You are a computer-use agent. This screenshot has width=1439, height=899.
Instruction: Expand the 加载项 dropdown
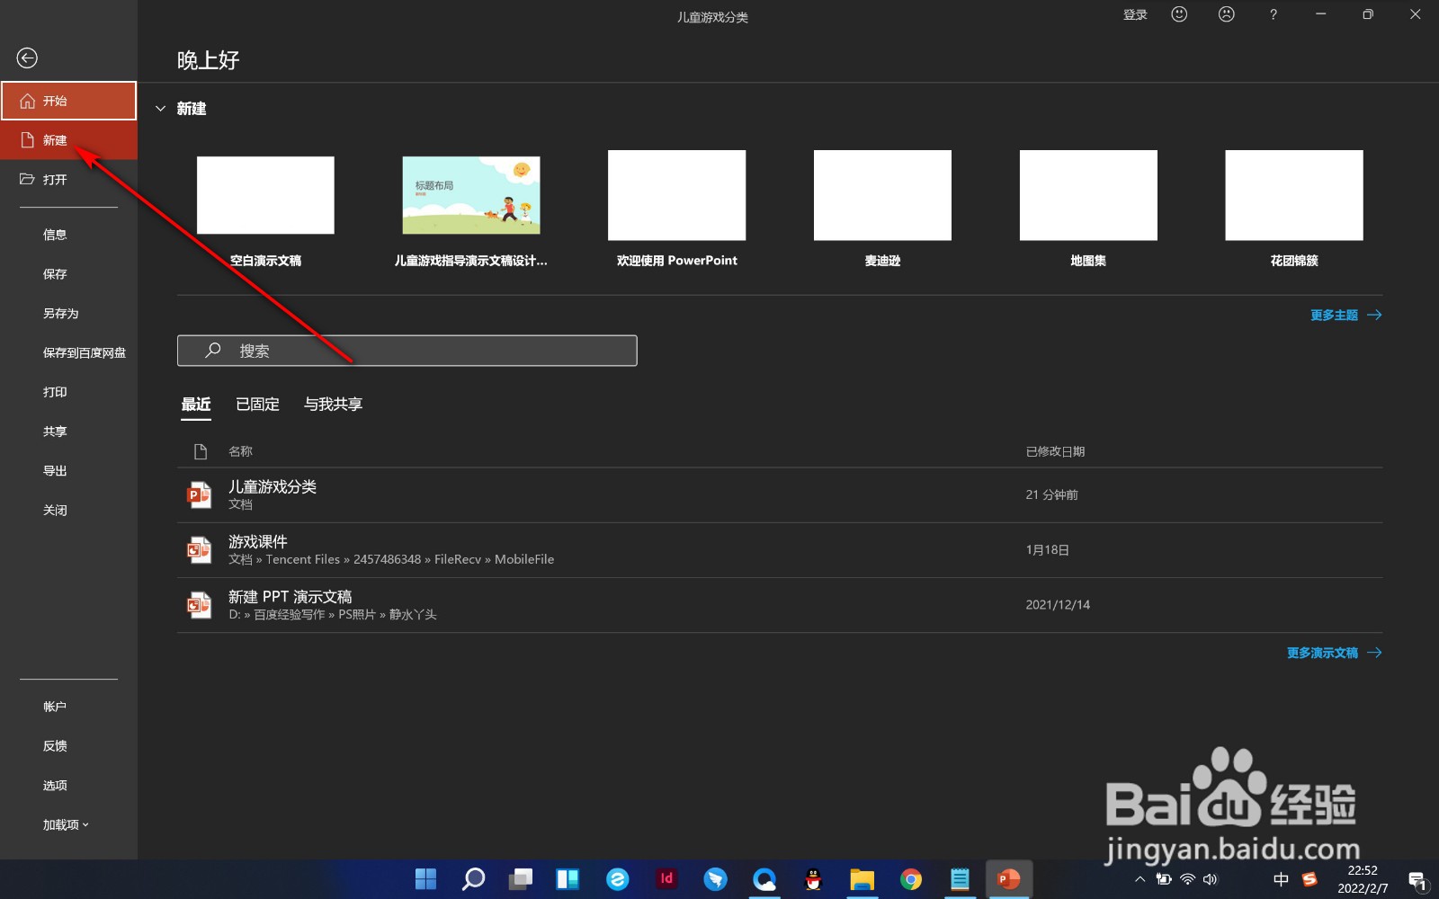[66, 825]
